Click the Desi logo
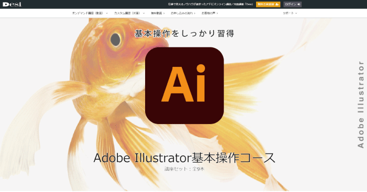 [12, 4]
